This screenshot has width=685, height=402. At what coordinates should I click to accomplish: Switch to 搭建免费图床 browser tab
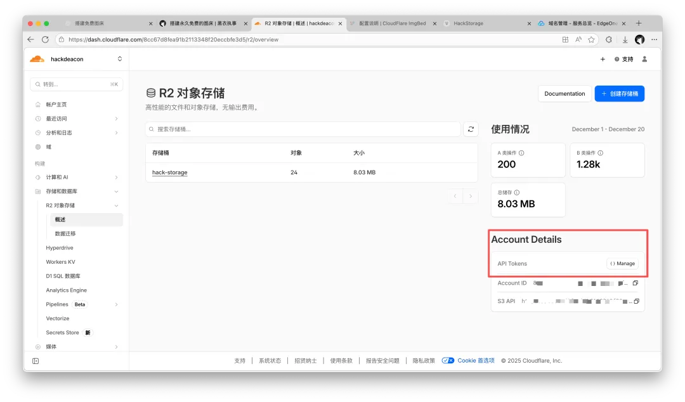click(x=89, y=23)
